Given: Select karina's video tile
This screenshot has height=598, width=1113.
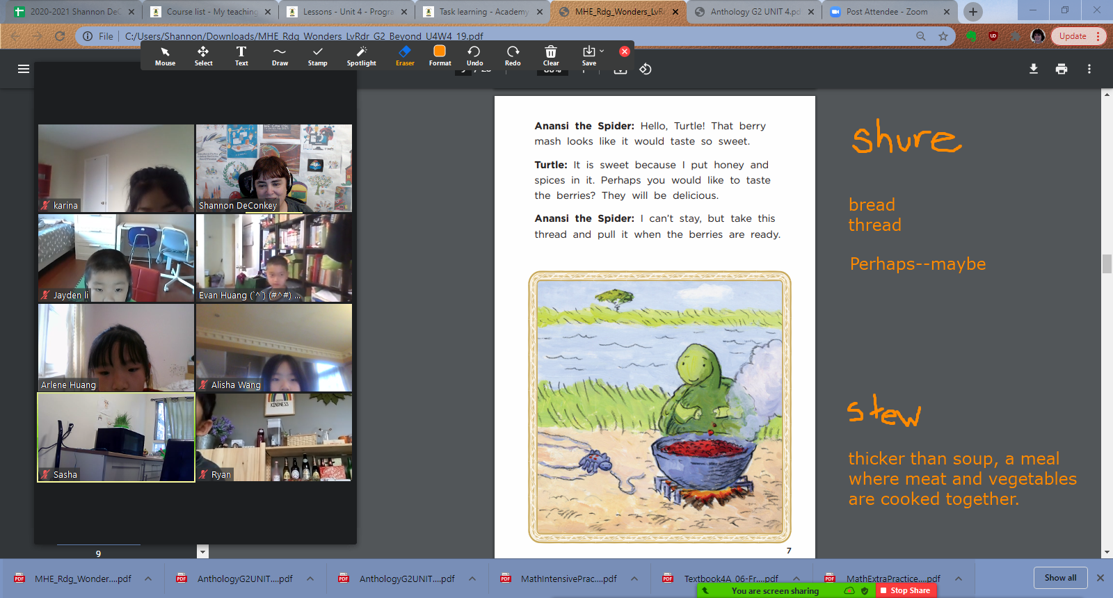Looking at the screenshot, I should (x=116, y=168).
